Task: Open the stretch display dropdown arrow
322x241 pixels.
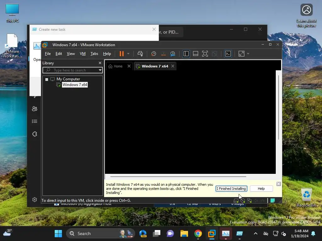Action: tap(248, 54)
